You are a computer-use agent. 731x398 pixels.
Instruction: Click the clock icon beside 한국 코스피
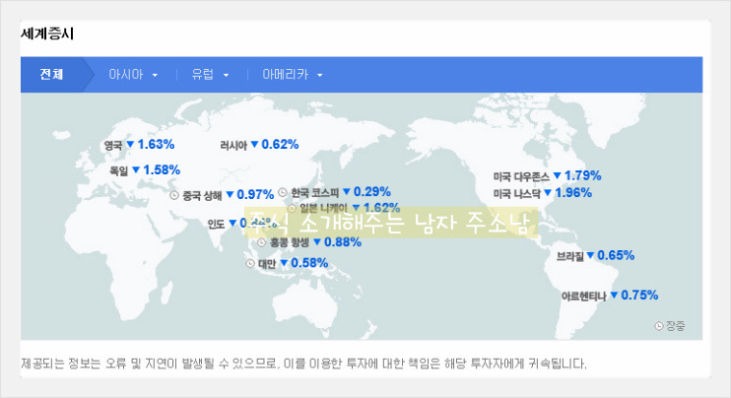click(284, 192)
